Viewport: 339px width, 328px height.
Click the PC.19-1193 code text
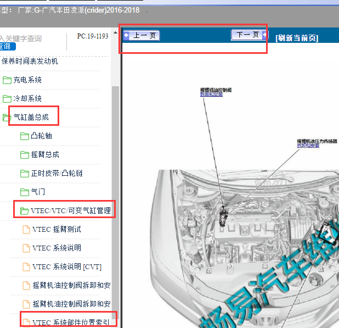(93, 36)
